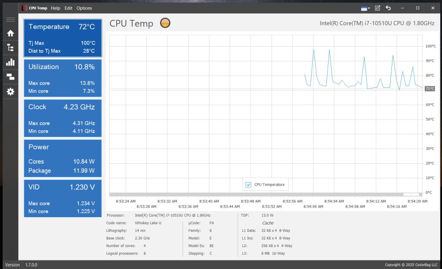Select the Temperature panel
Viewport: 442px width, 269px height.
[63, 38]
